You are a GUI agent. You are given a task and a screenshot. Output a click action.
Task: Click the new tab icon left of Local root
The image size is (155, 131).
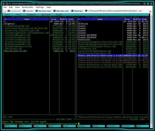coord(4,11)
